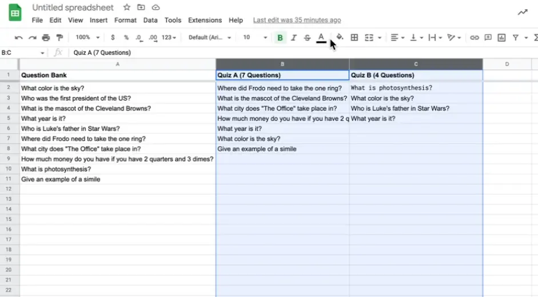Select the paint format tool

(59, 38)
